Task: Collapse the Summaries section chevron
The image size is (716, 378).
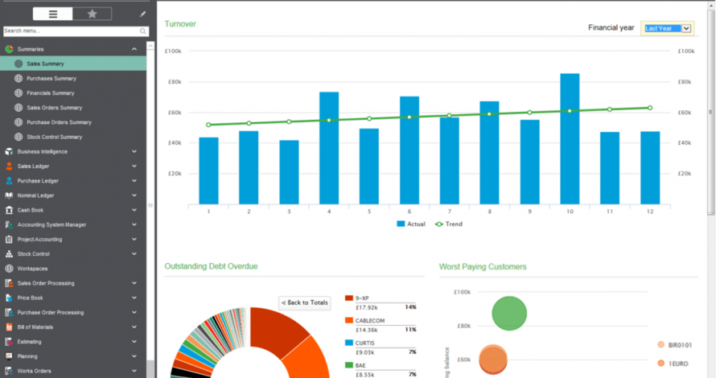Action: point(134,49)
